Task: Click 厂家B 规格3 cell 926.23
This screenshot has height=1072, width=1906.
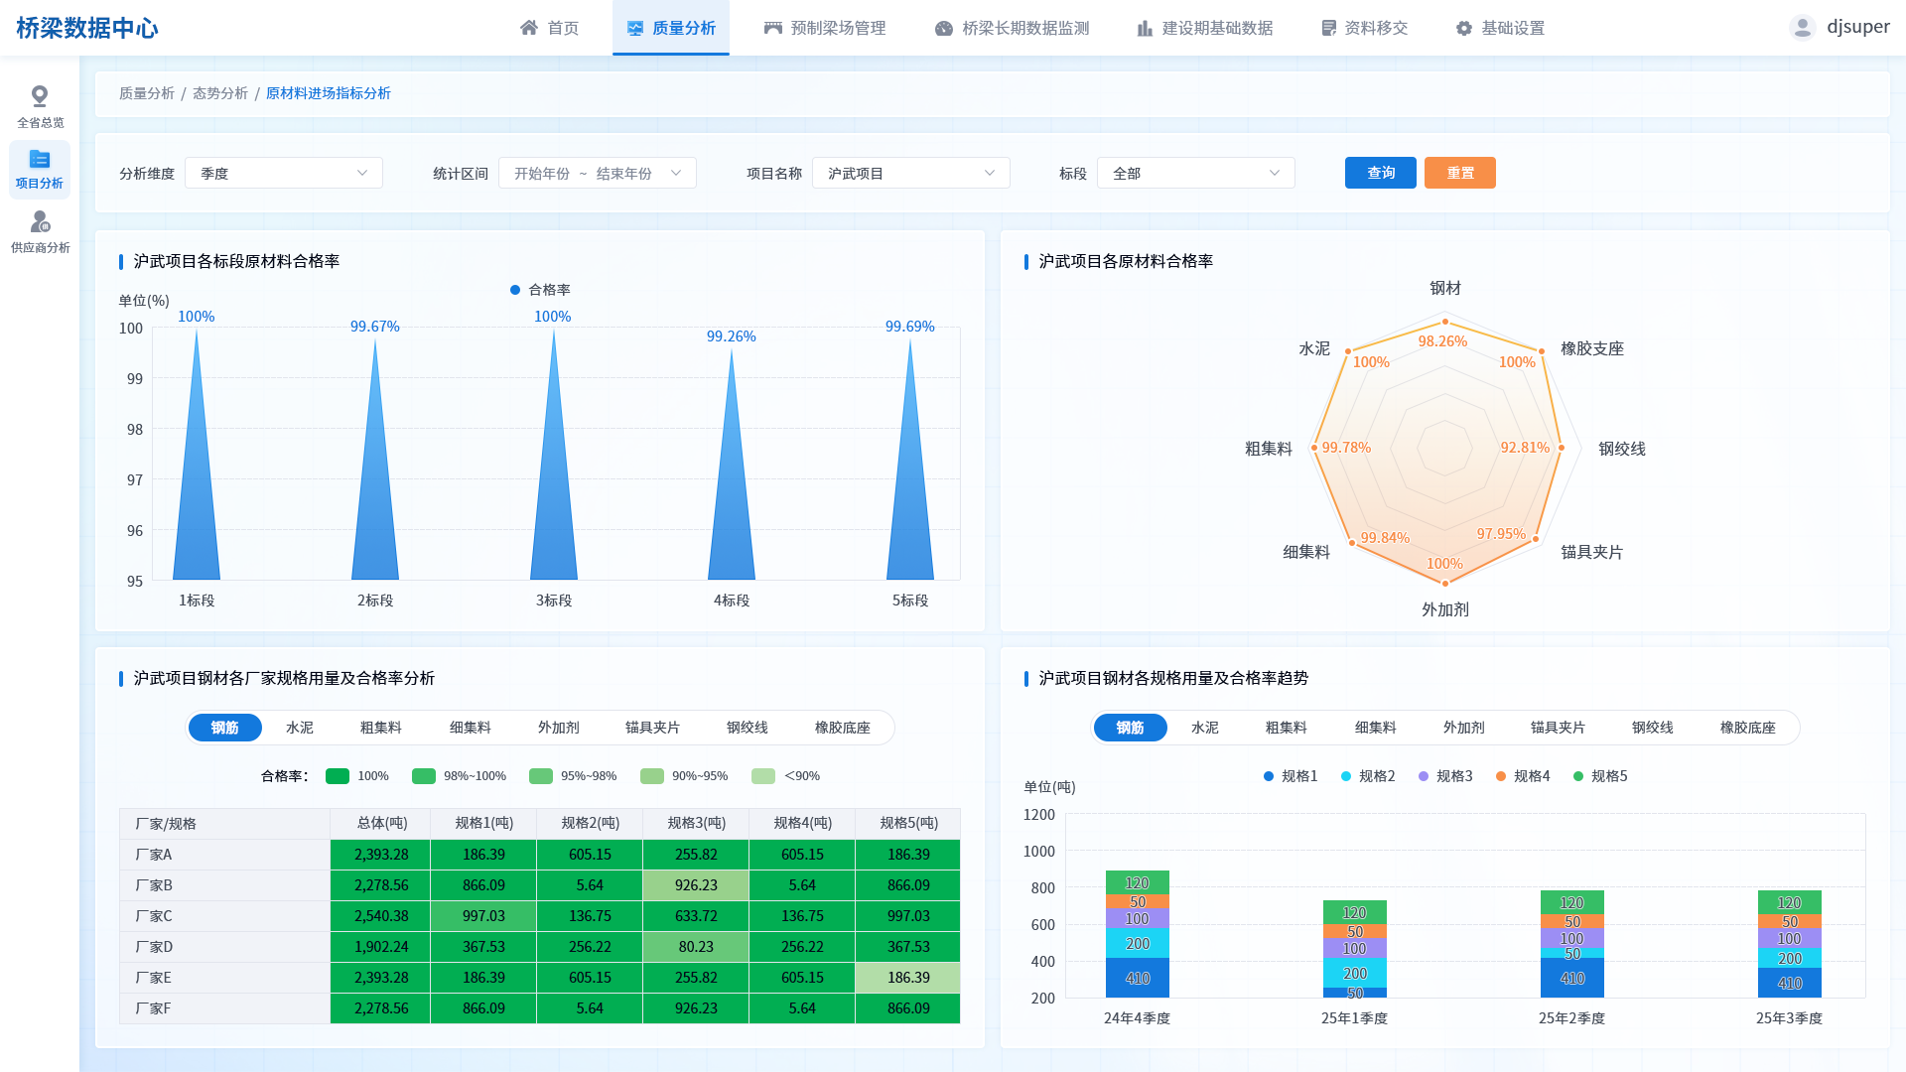Action: point(696,885)
